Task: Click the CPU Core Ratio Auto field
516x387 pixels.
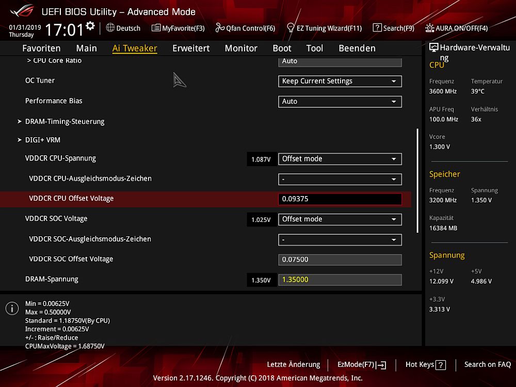Action: coord(340,62)
